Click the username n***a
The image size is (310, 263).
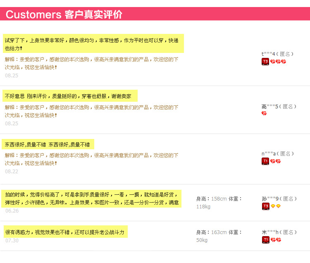[x=269, y=153]
